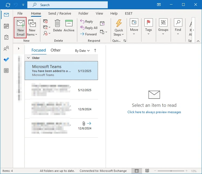Click the New Email button
The image size is (202, 174).
pos(20,28)
